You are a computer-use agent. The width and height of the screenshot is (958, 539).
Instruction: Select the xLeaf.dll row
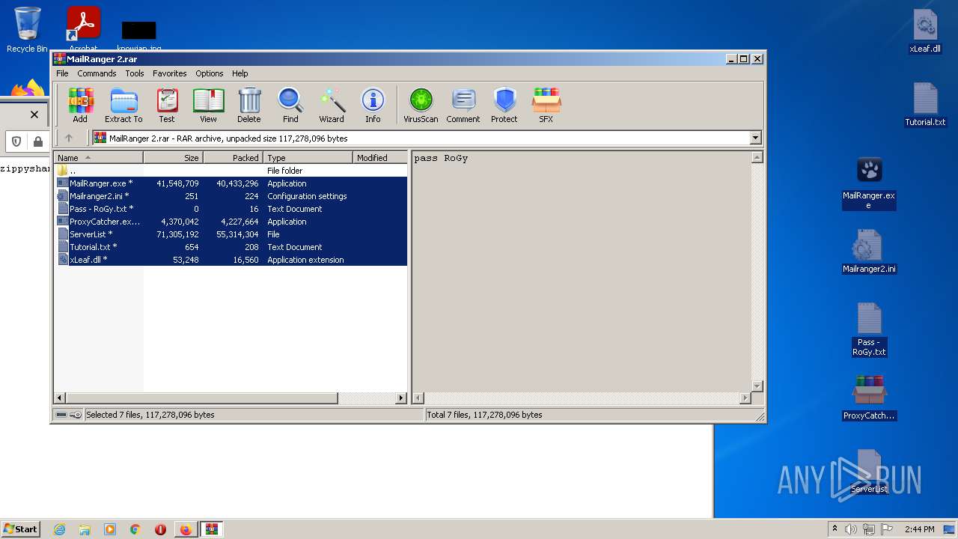tap(231, 260)
